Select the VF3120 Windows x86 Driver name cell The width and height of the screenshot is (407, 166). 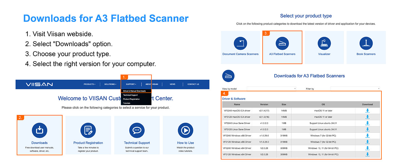pos(237,142)
